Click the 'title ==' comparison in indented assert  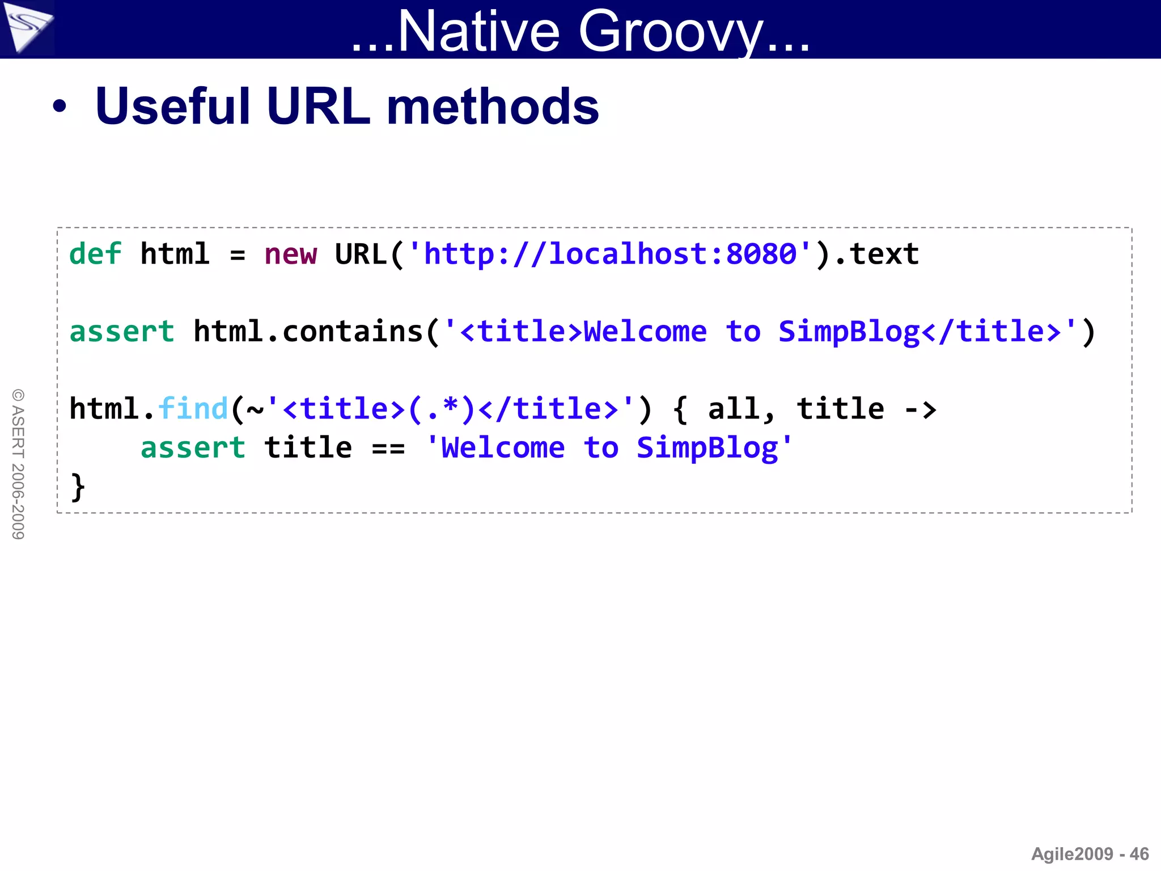click(x=334, y=447)
